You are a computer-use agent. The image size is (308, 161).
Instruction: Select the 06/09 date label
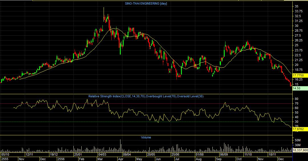point(224,155)
